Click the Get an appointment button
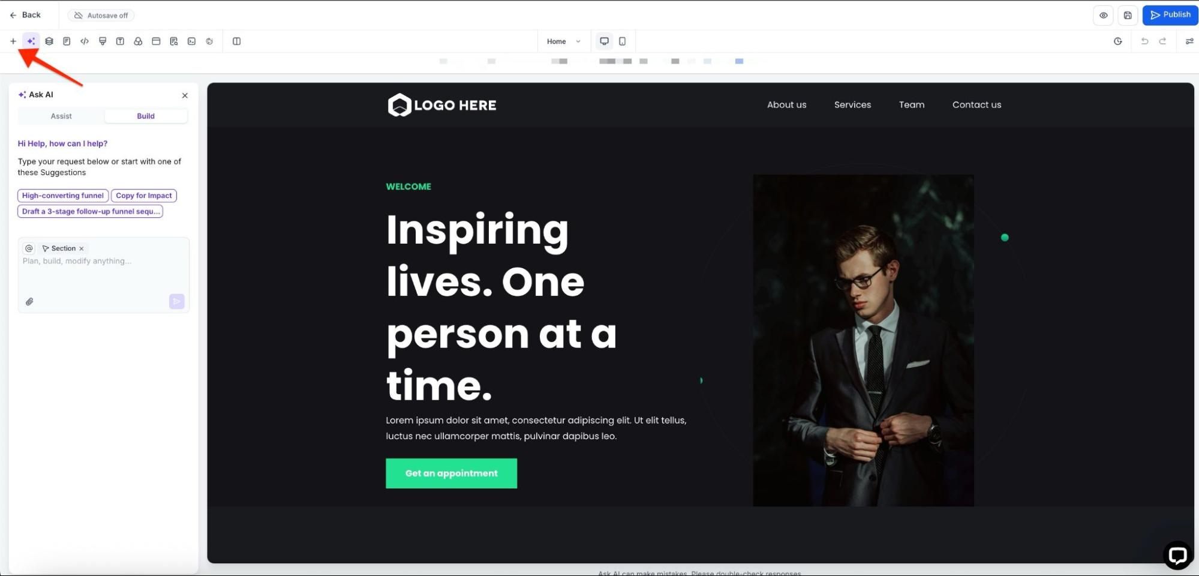Screen dimensions: 1199x576 (x=451, y=473)
